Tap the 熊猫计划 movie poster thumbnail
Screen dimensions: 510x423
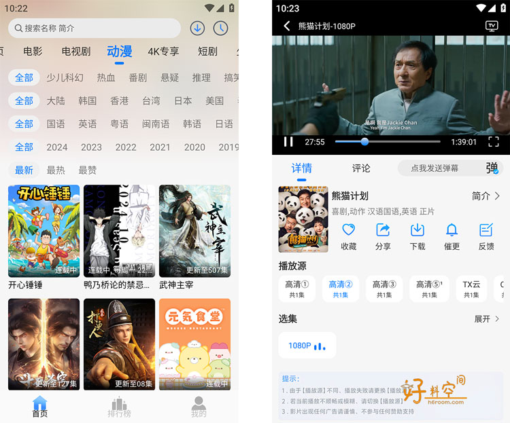303,219
